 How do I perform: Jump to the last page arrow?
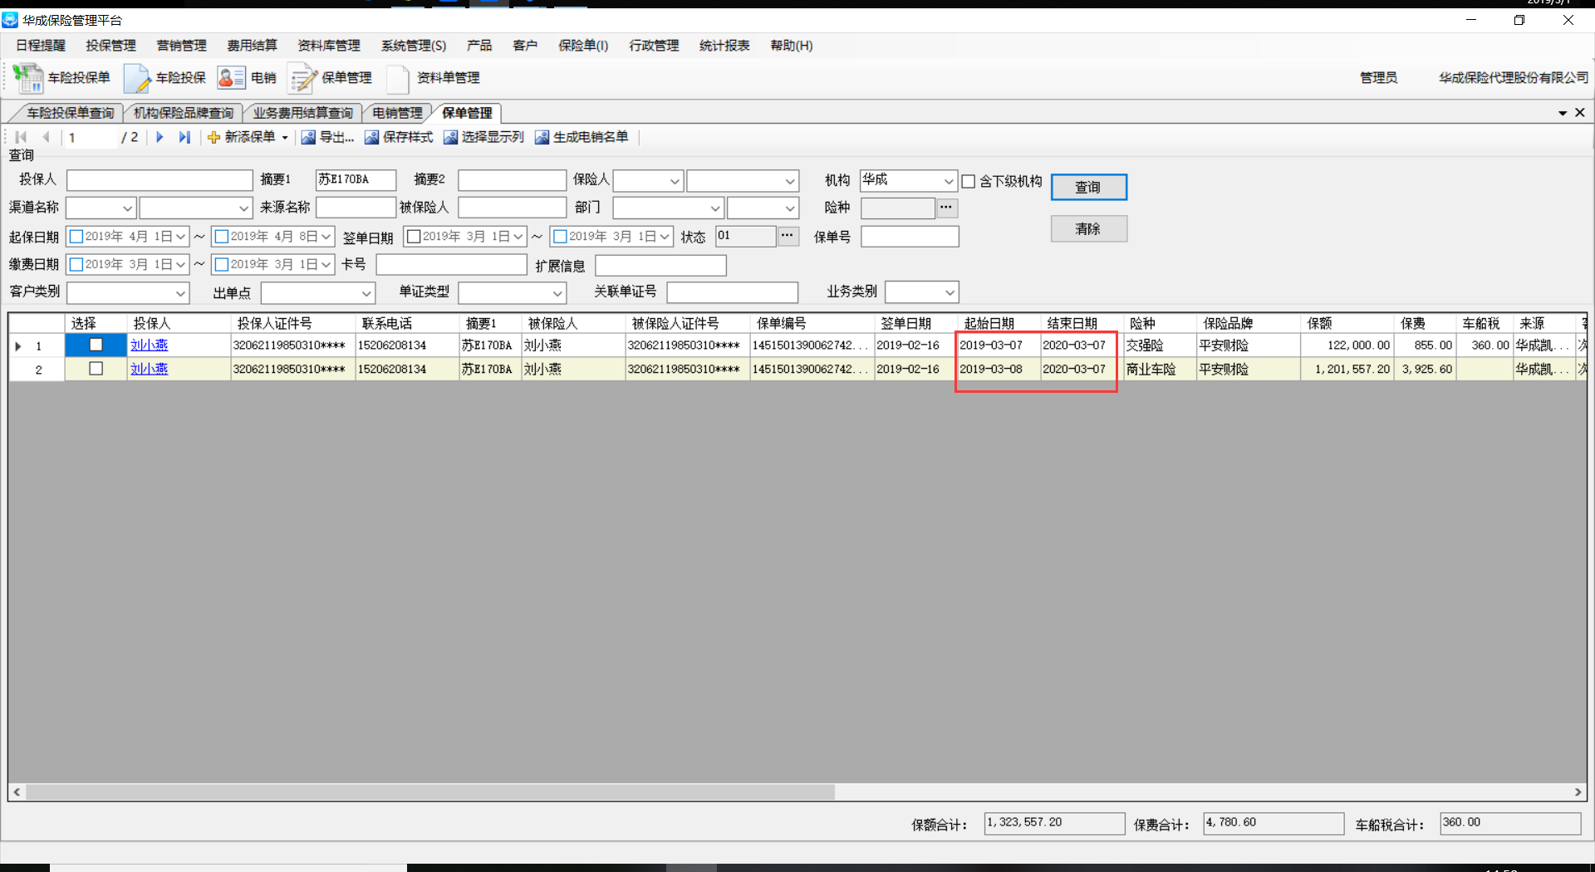[184, 137]
